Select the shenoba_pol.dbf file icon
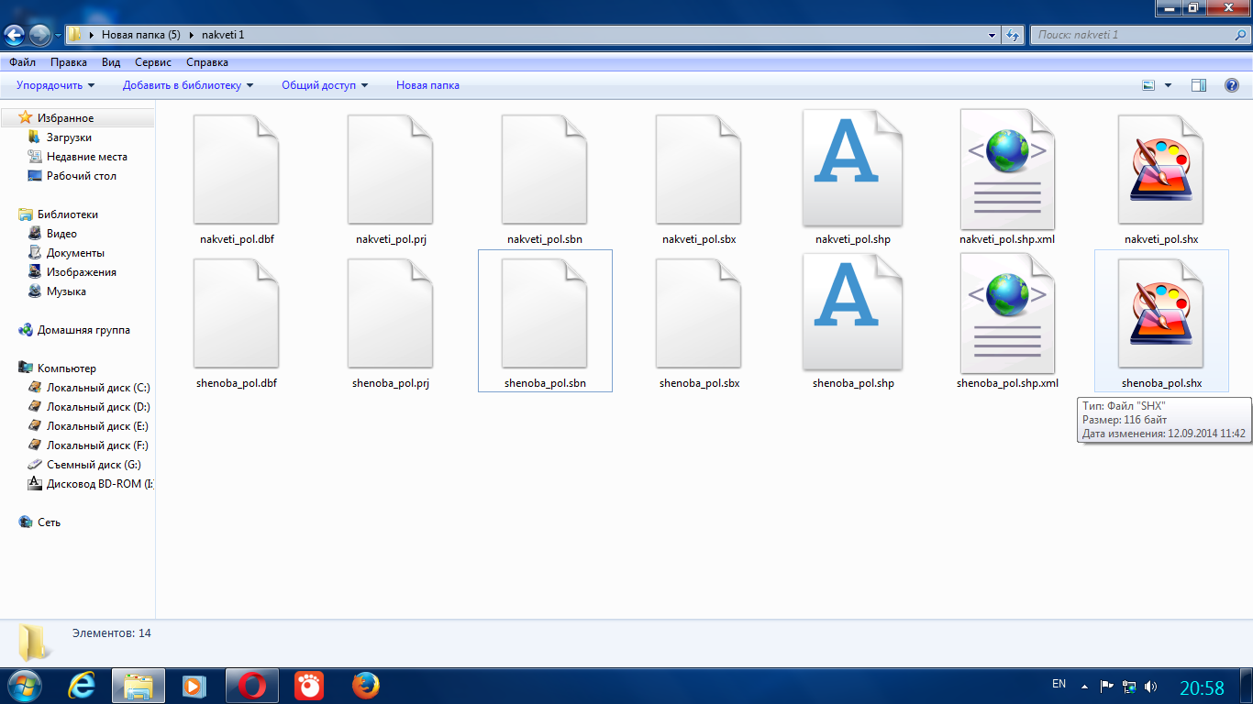This screenshot has height=704, width=1253. point(237,313)
